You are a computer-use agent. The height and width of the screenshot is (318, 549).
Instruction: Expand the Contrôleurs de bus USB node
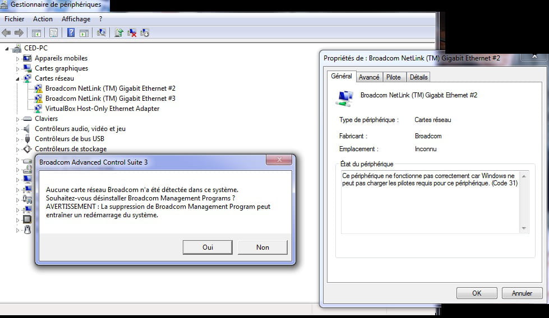click(17, 139)
